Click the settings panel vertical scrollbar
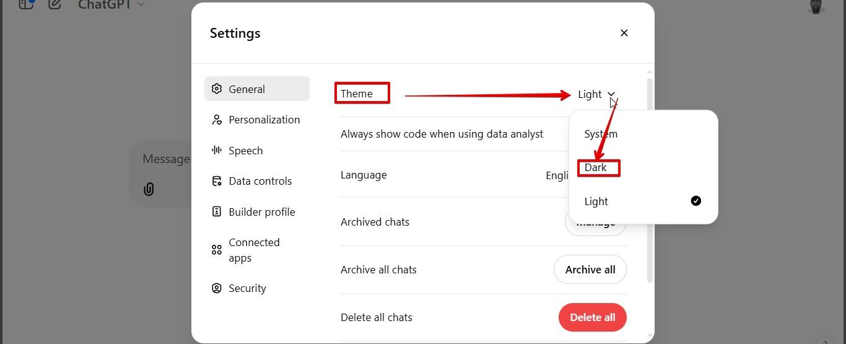The image size is (846, 344). click(650, 180)
